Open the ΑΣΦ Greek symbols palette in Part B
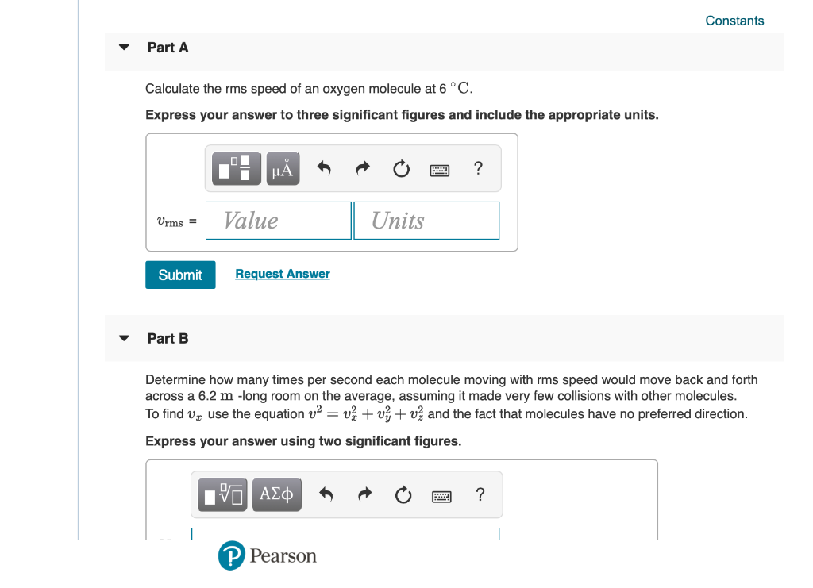Image resolution: width=813 pixels, height=588 pixels. (x=276, y=494)
